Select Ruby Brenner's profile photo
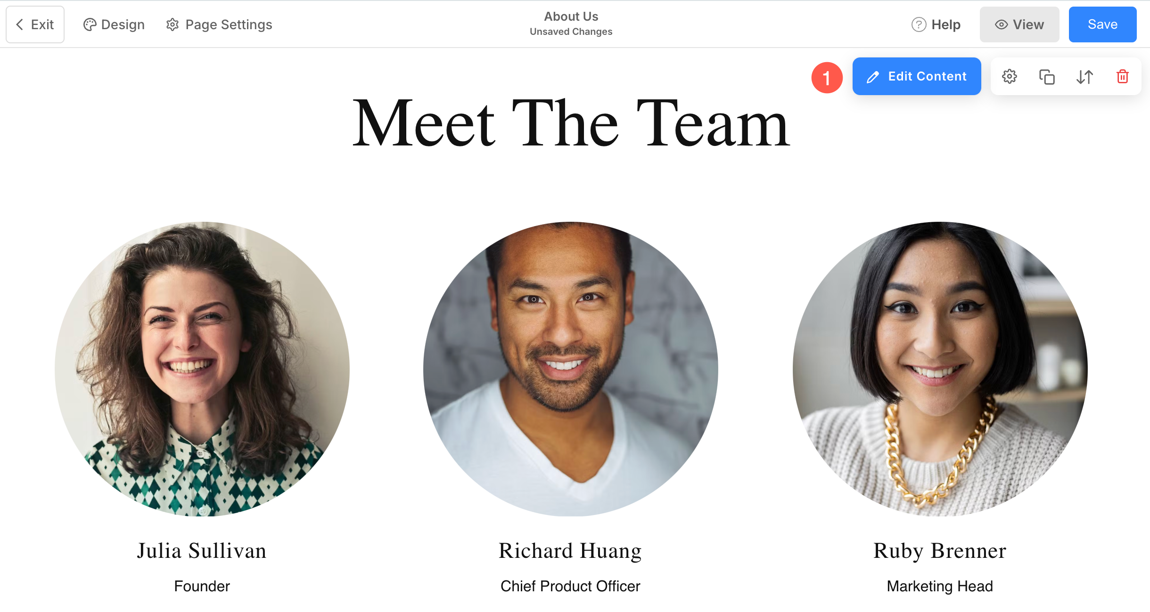The image size is (1150, 612). coord(940,369)
